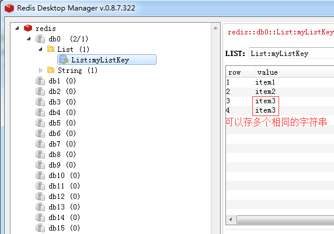Click the db0 database icon
The image size is (334, 234).
[40, 39]
